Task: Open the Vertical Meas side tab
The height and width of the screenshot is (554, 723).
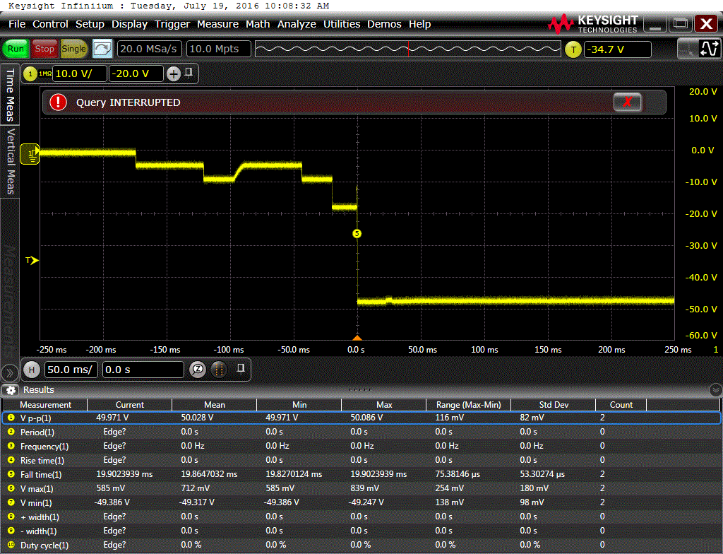Action: pyautogui.click(x=10, y=161)
